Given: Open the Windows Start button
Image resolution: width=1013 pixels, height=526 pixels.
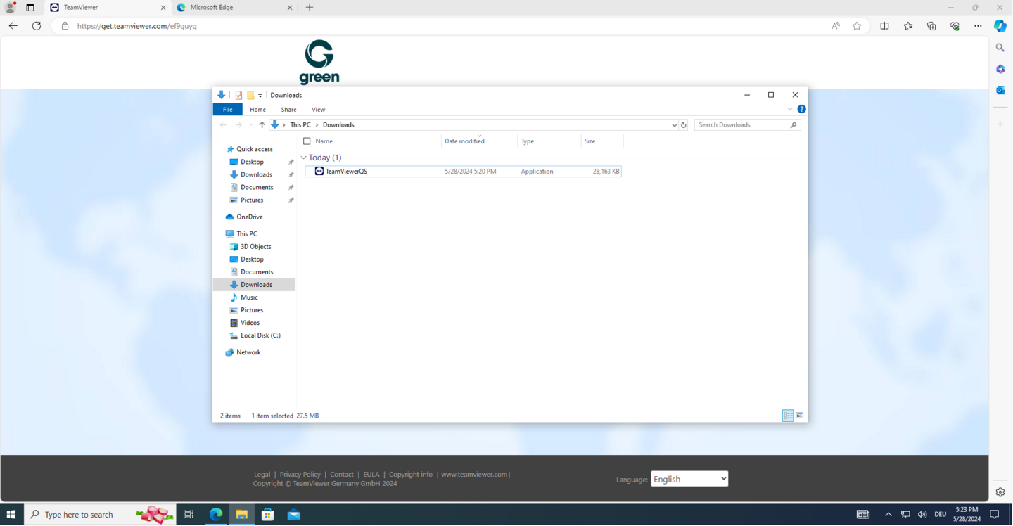Looking at the screenshot, I should (11, 515).
